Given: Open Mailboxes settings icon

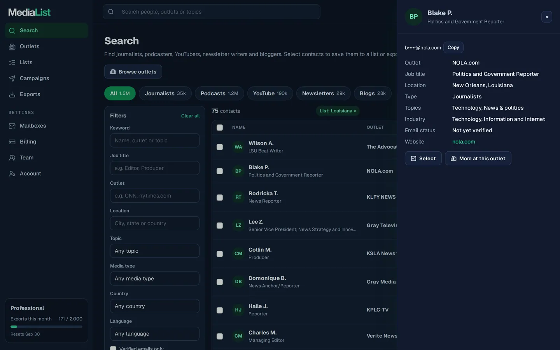Looking at the screenshot, I should (12, 126).
